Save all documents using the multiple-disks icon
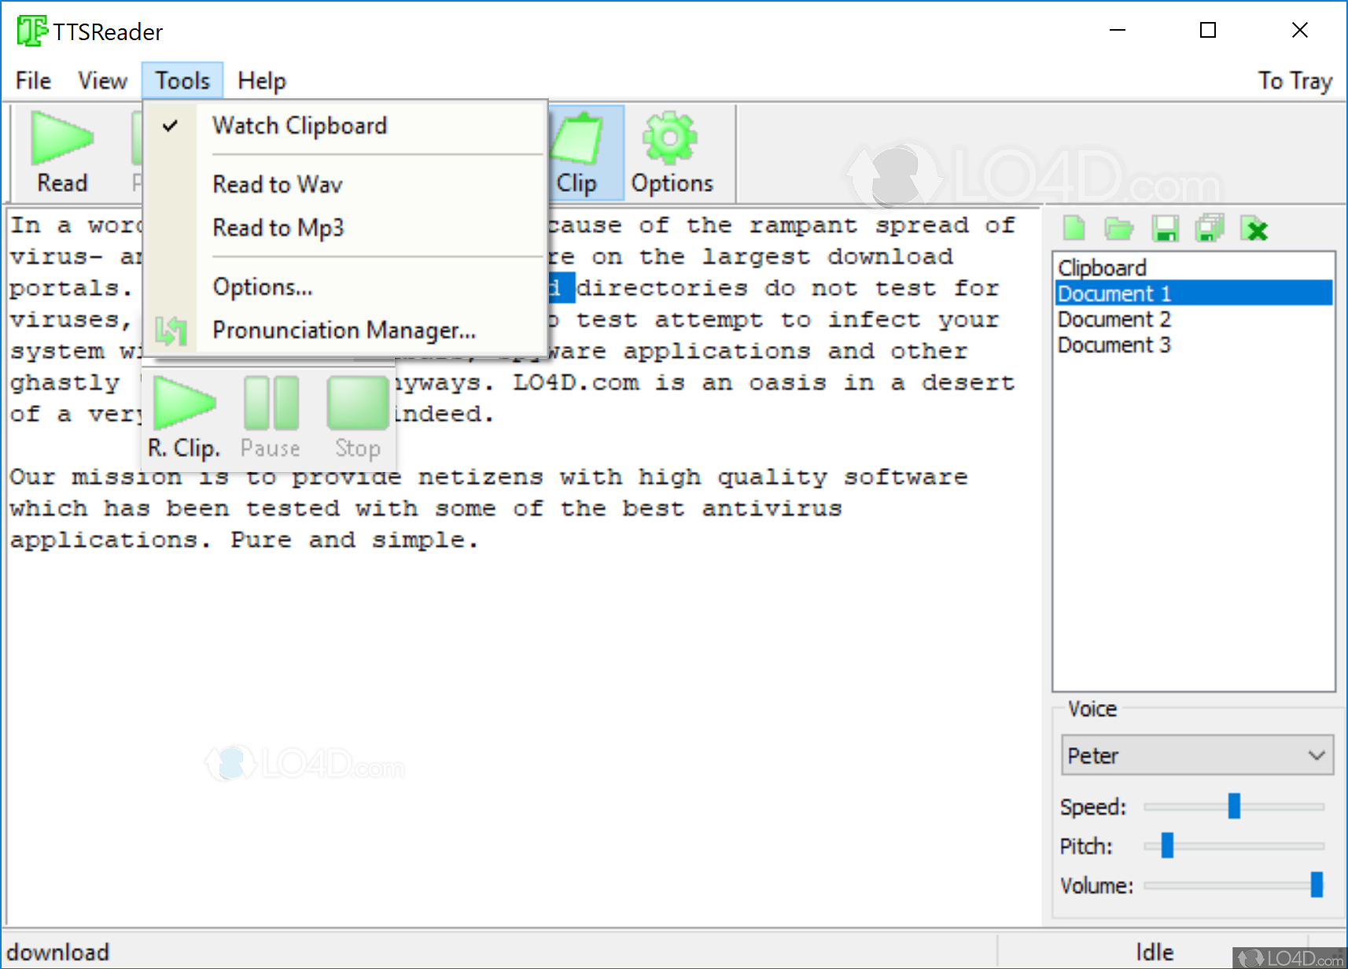Image resolution: width=1348 pixels, height=969 pixels. 1209,228
